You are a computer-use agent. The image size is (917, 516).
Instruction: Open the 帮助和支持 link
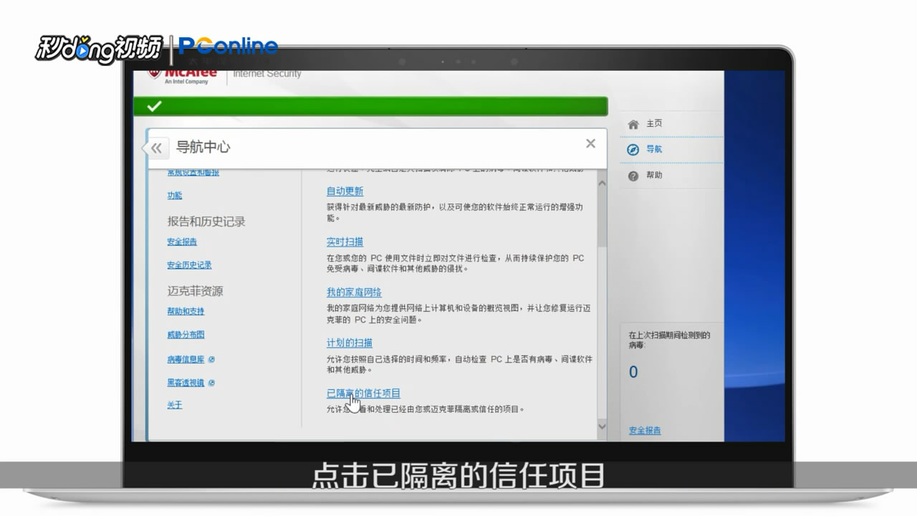pyautogui.click(x=186, y=312)
